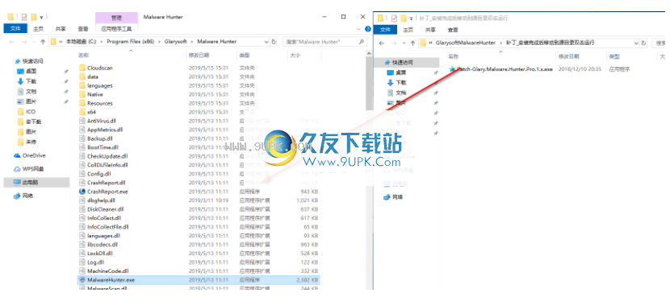The width and height of the screenshot is (670, 297).
Task: Click the folder icon beside Cloudscan
Action: [x=82, y=68]
